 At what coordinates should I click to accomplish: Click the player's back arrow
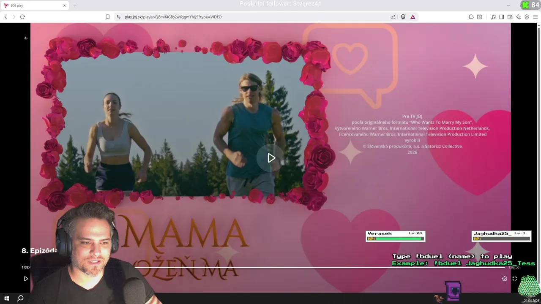tap(26, 38)
